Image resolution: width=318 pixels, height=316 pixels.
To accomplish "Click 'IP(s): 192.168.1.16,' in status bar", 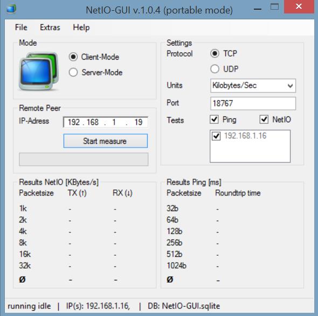I will click(x=98, y=306).
